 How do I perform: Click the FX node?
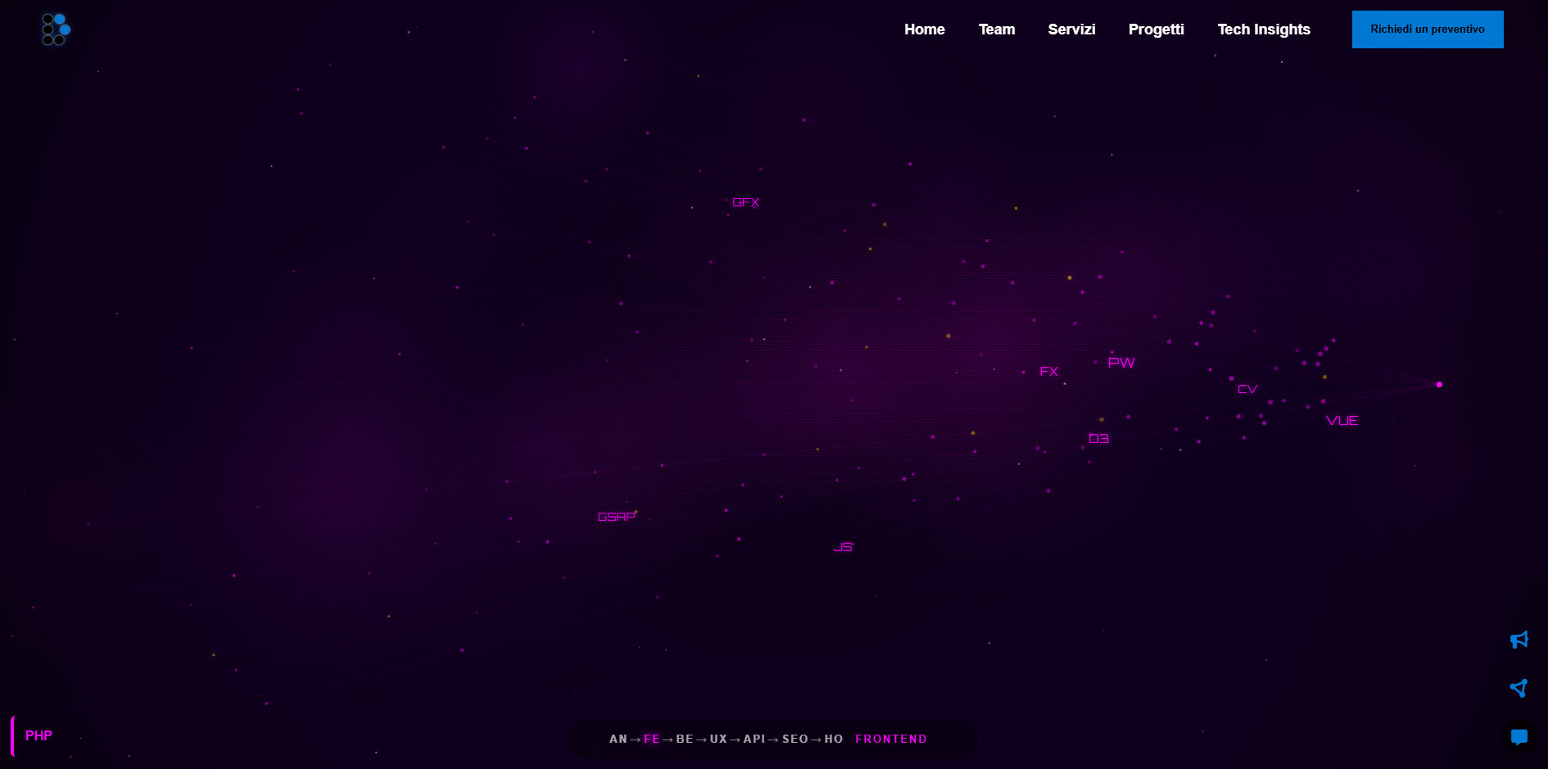[1048, 371]
